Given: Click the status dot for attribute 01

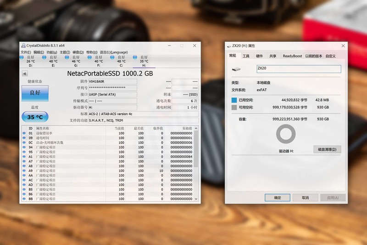Looking at the screenshot, I should coord(24,133).
